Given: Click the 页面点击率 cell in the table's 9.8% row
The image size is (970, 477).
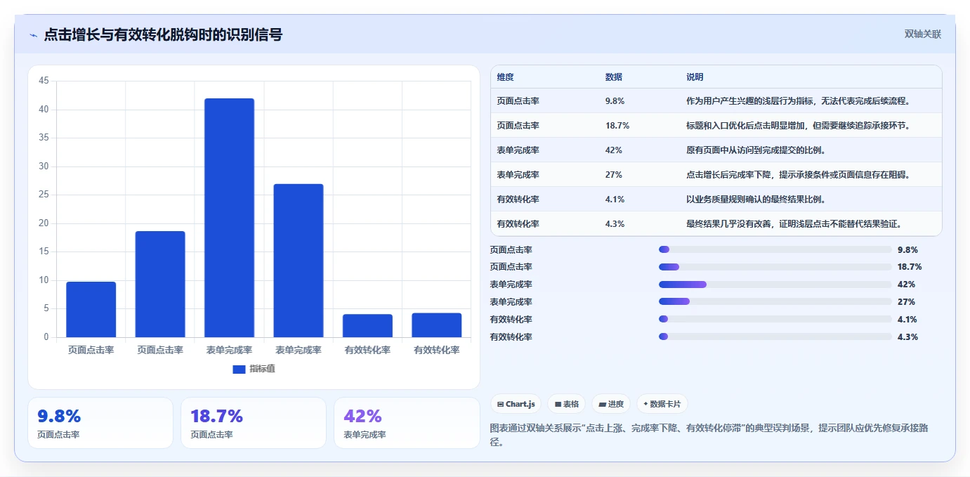Looking at the screenshot, I should 518,101.
